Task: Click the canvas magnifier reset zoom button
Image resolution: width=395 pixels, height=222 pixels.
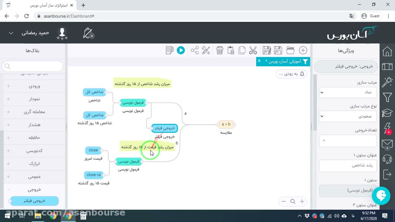Action: click(293, 201)
